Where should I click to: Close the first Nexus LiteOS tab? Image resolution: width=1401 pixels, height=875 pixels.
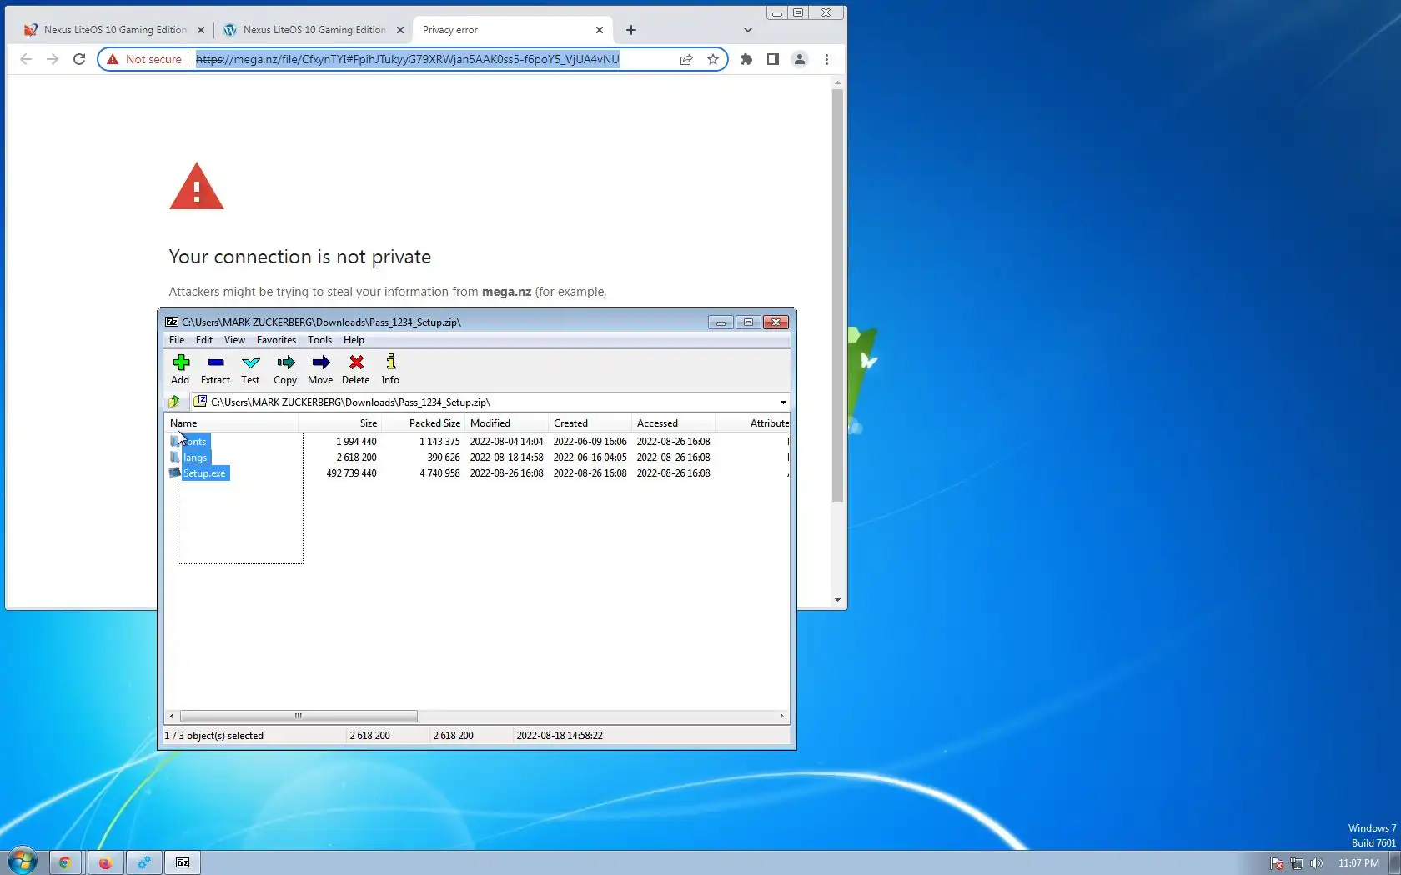tap(201, 30)
